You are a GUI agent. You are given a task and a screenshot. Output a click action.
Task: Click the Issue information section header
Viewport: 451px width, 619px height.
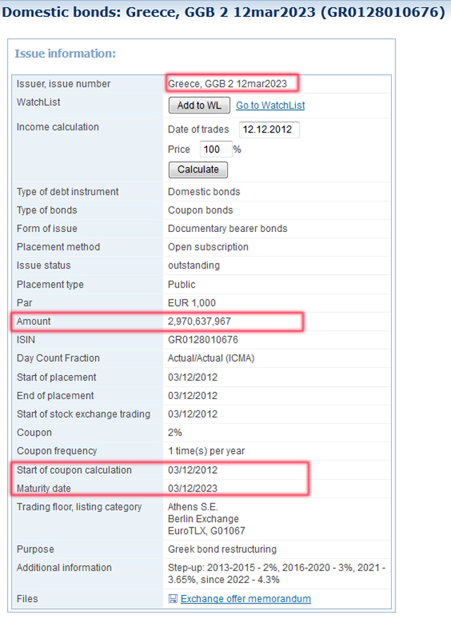point(65,54)
